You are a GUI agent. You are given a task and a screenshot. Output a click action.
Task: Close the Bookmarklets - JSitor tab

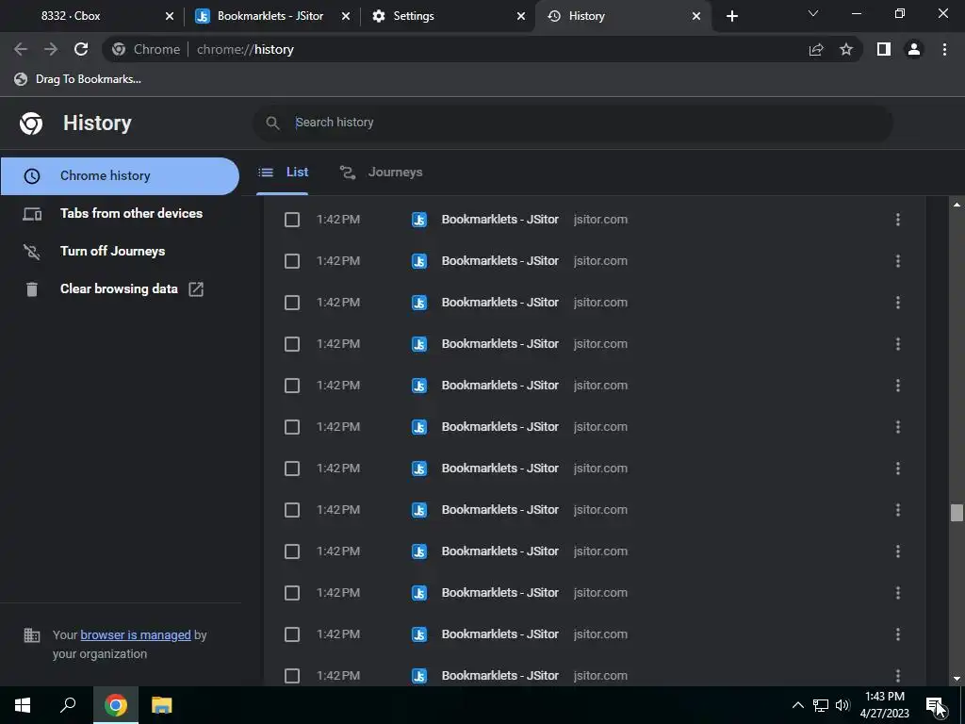[346, 16]
